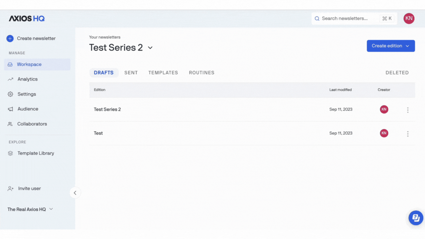Click the Audience megaphone icon
Viewport: 425px width, 239px height.
coord(10,109)
